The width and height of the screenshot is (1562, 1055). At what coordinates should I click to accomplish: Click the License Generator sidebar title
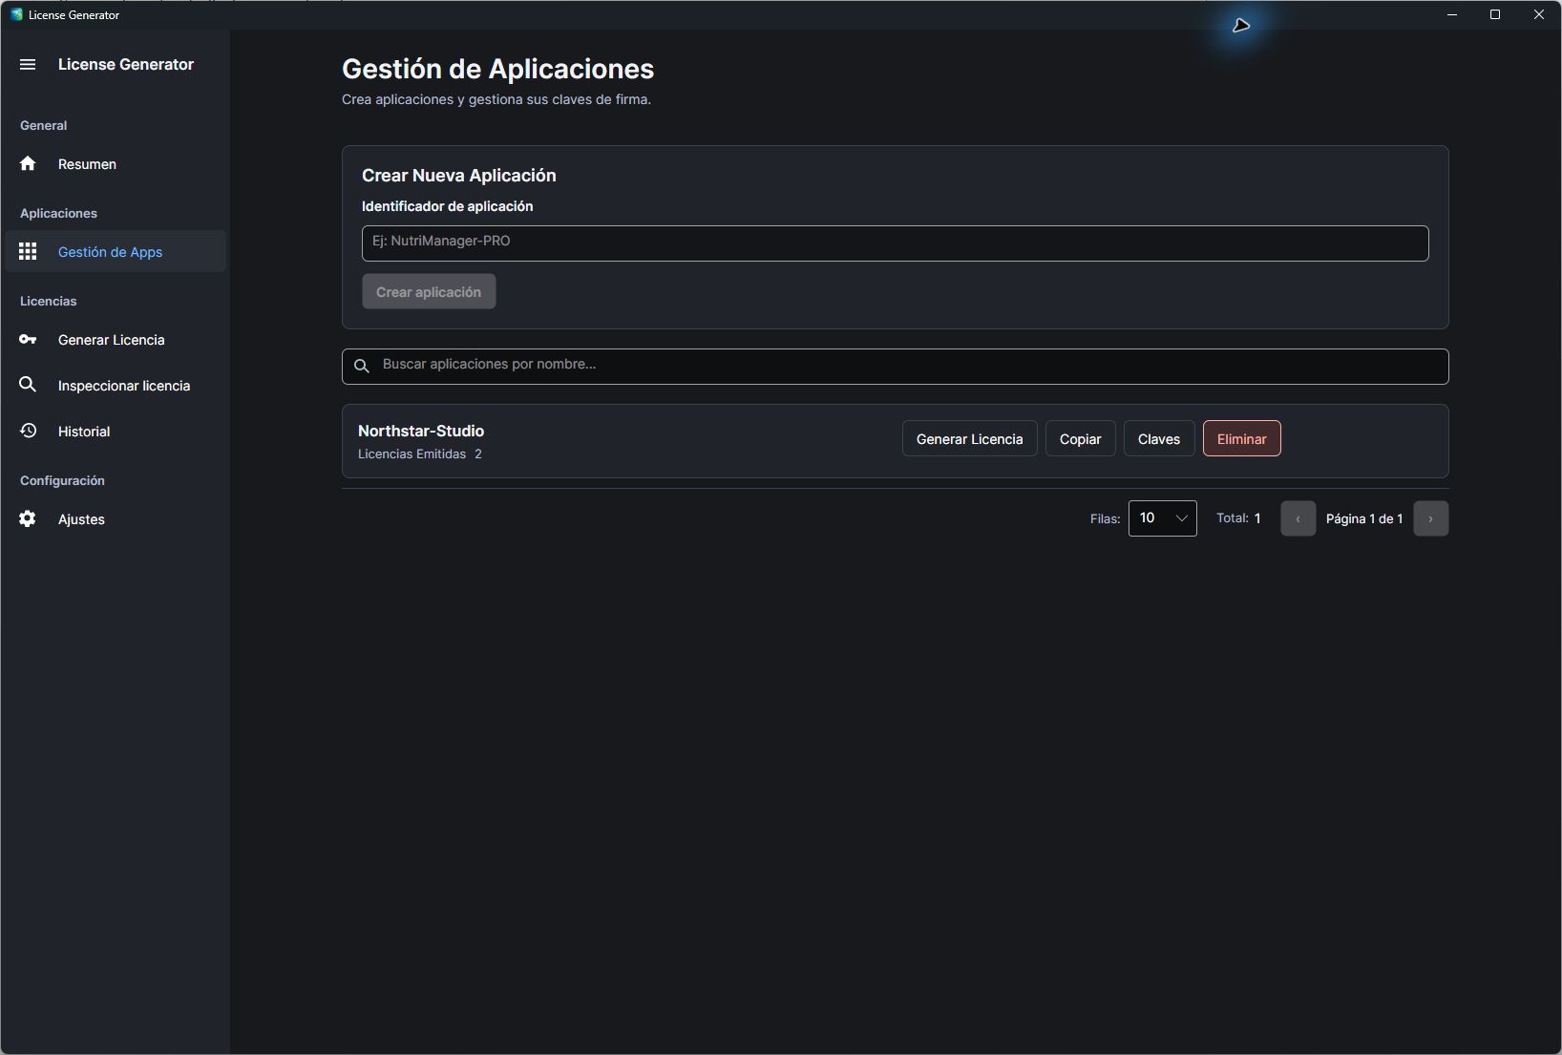tap(126, 64)
